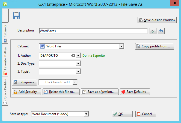Click Save outside Worldox button
Screen dimensions: 181x123
[157, 20]
